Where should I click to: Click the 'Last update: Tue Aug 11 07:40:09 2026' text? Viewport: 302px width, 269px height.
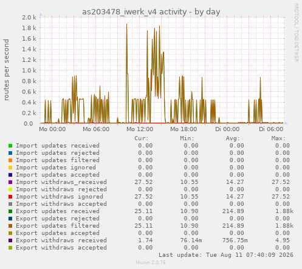226,255
